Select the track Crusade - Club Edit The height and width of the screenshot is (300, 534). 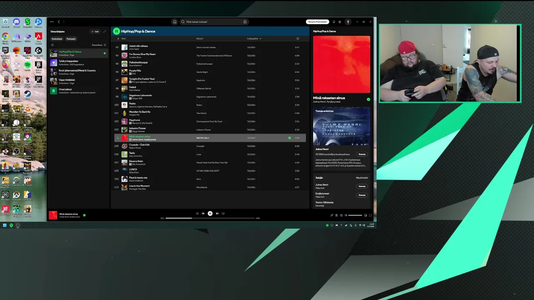coord(210,146)
